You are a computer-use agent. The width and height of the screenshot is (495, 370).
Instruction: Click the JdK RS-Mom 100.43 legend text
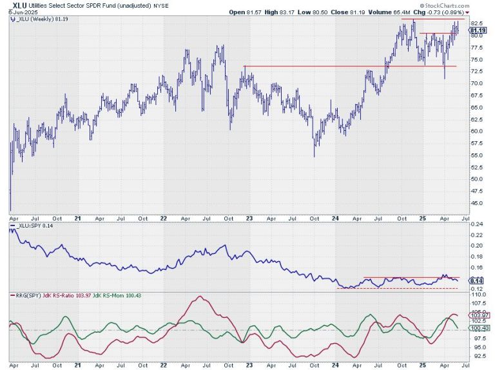pos(117,296)
